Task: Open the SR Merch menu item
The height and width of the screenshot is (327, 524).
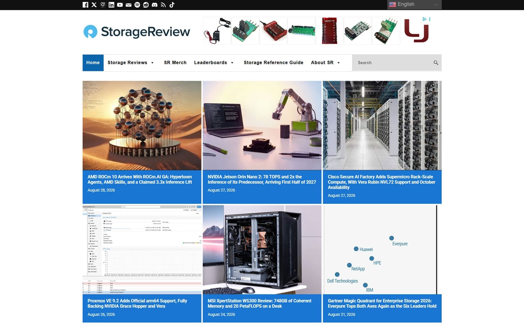Action: (x=175, y=63)
